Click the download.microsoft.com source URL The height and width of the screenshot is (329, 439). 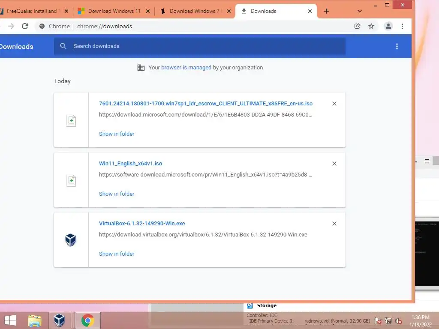coord(206,115)
